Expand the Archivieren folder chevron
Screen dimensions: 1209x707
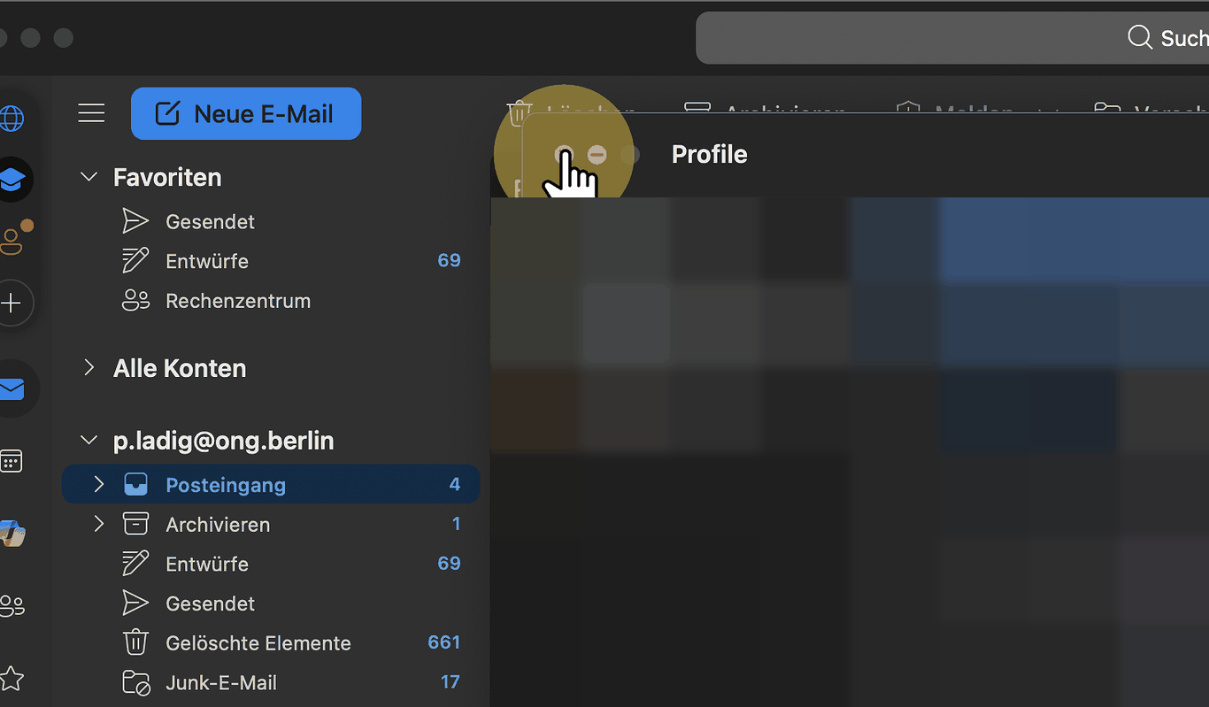click(98, 524)
